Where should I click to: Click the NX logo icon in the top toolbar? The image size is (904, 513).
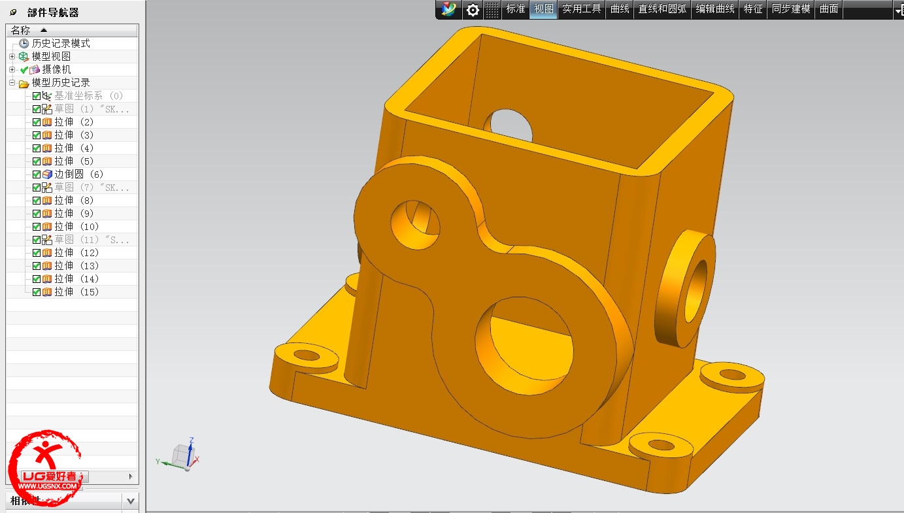[448, 9]
